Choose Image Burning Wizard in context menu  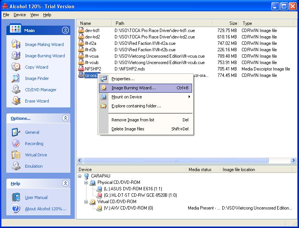pyautogui.click(x=145, y=88)
